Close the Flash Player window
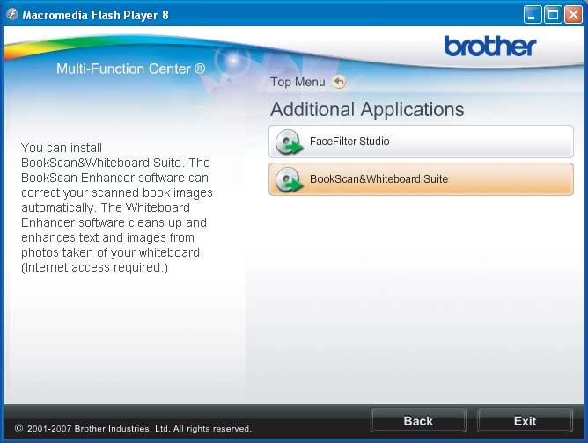588x443 pixels. click(x=573, y=15)
